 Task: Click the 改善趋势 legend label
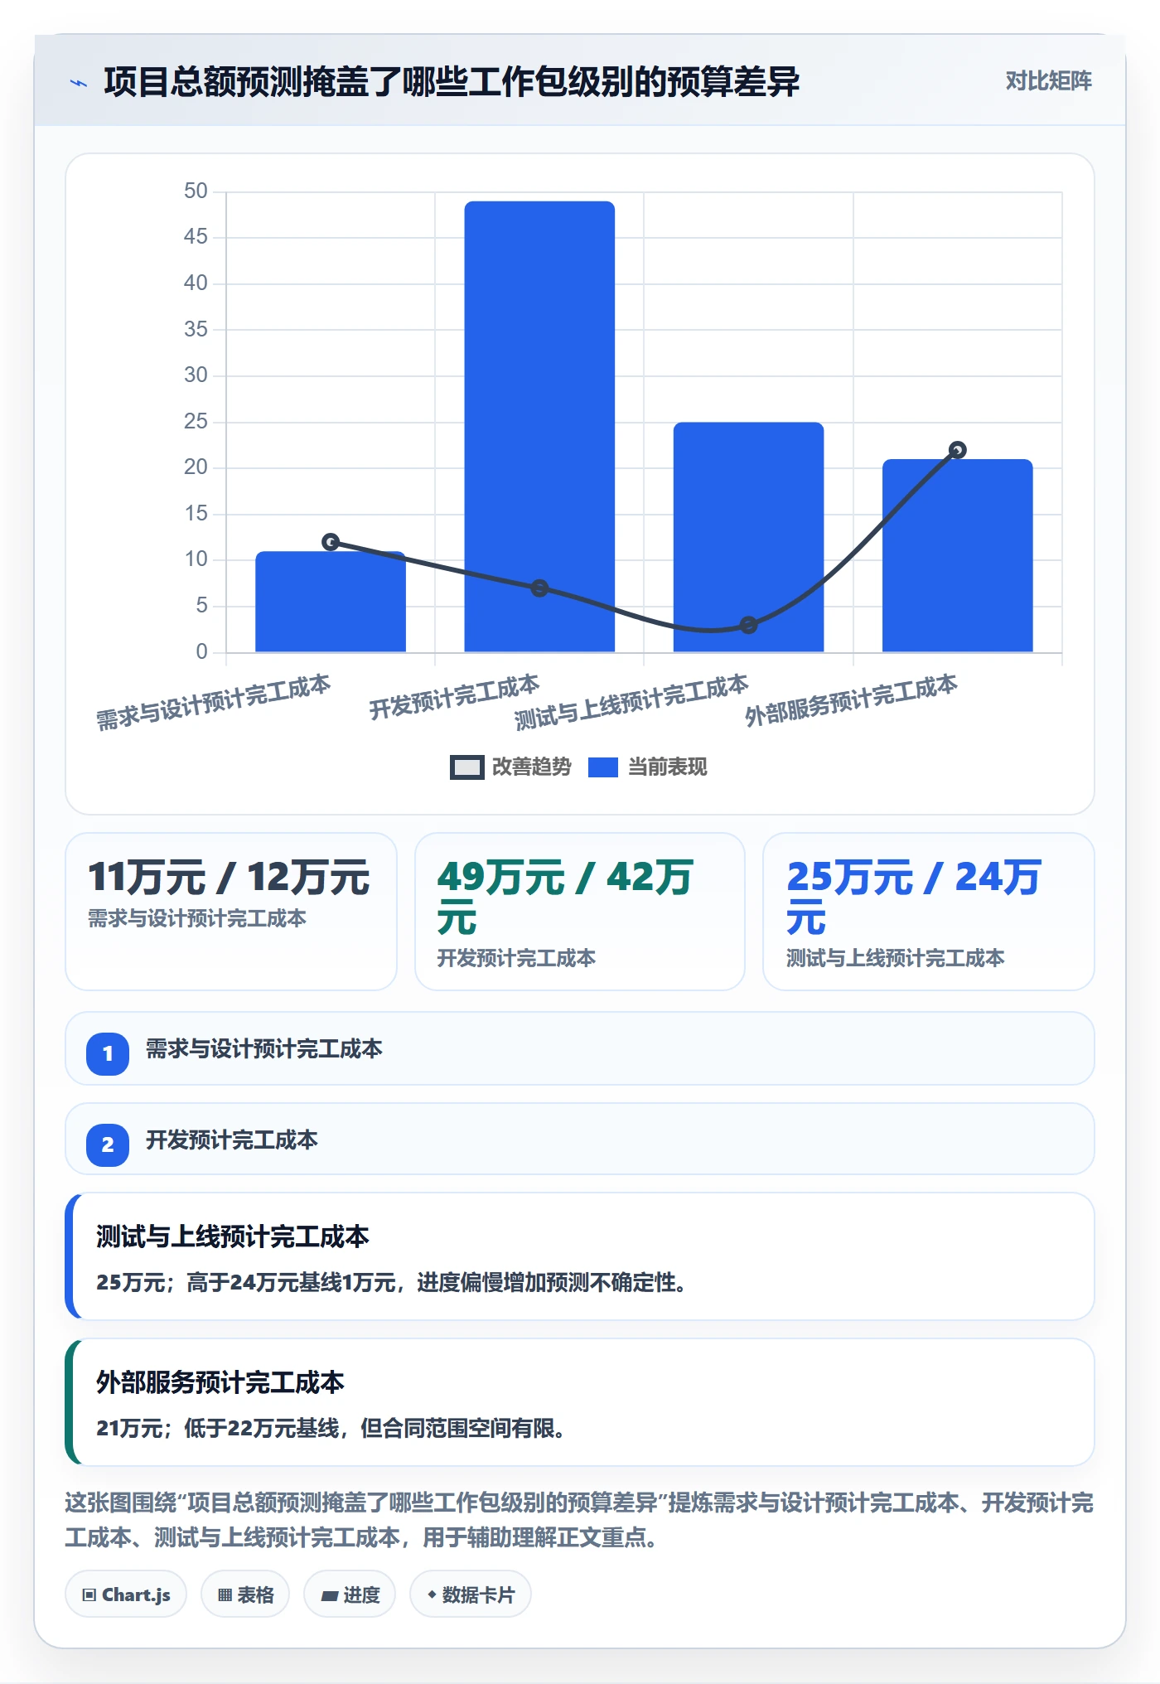(532, 767)
